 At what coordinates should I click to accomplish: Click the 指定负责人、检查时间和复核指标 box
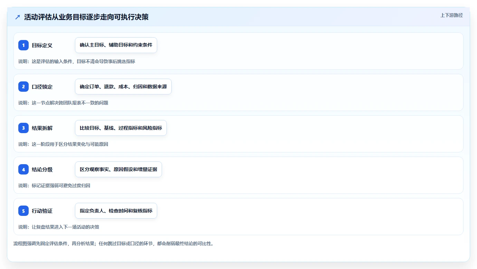click(116, 211)
